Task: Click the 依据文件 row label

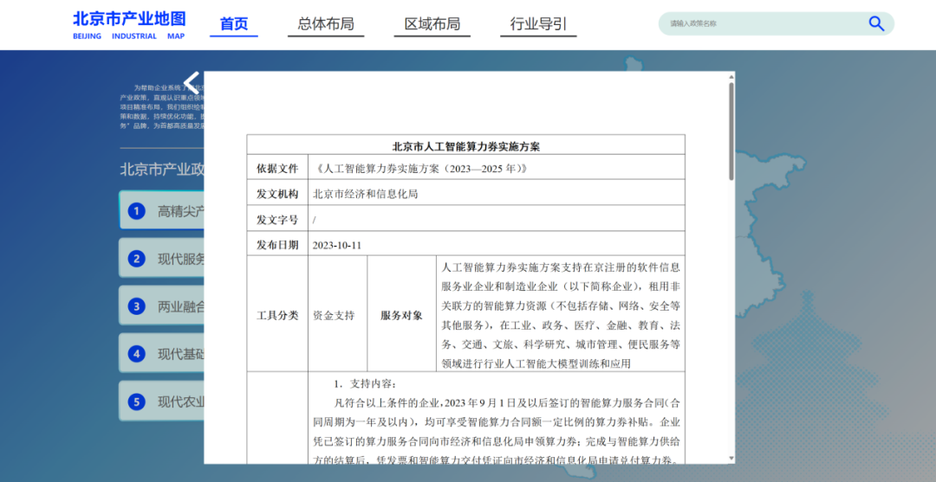Action: click(277, 169)
